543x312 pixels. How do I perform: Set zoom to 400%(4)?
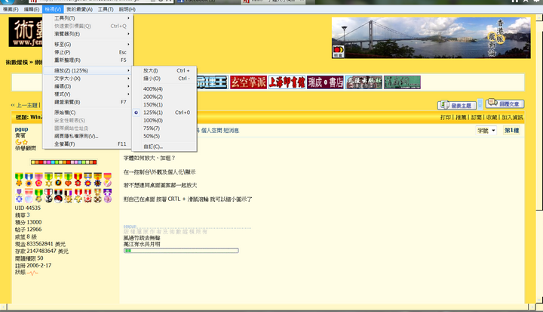coord(164,89)
